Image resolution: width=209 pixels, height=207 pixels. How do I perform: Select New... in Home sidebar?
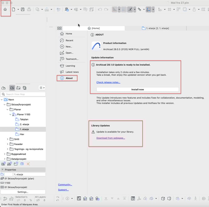pos(66,47)
